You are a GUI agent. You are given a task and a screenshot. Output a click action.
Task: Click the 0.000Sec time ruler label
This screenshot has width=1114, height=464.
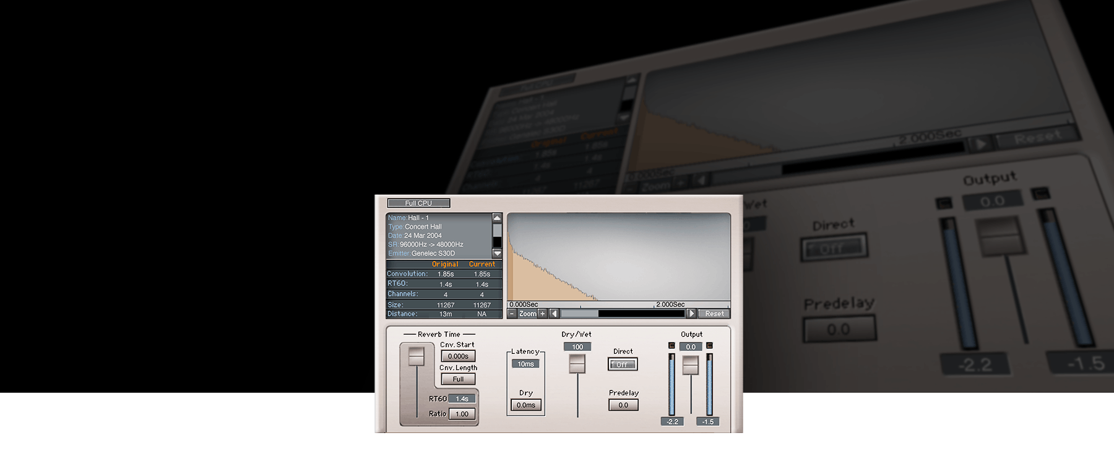[x=524, y=304]
